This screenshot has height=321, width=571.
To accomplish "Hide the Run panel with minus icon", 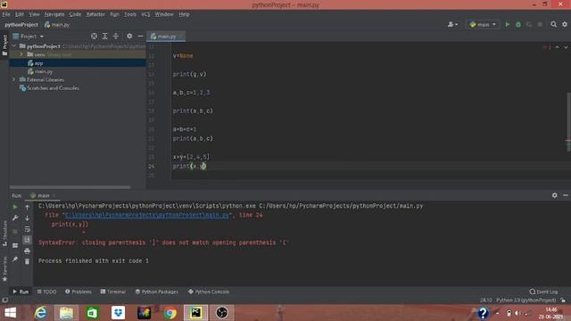I will coord(565,195).
